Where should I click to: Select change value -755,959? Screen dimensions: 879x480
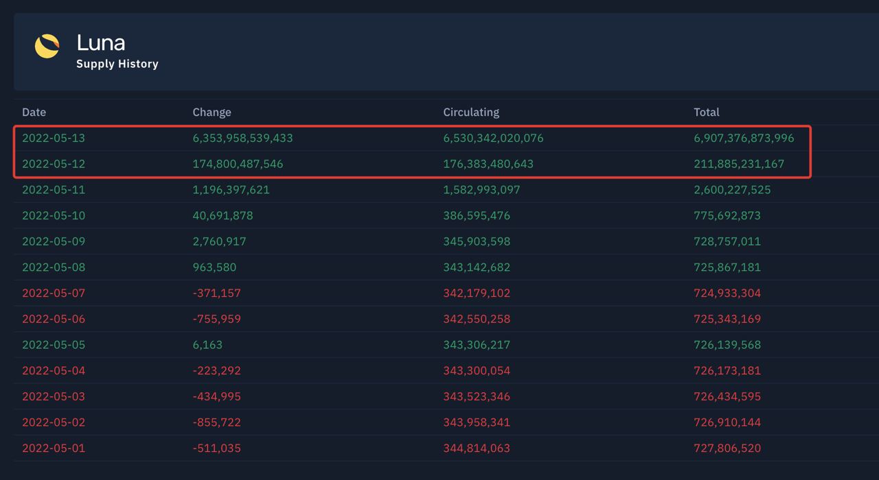pos(216,319)
